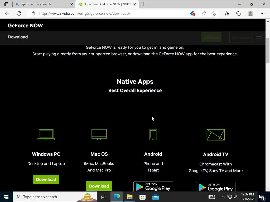The width and height of the screenshot is (270, 202).
Task: Switch to the geforcenow - Search tab
Action: (x=44, y=4)
